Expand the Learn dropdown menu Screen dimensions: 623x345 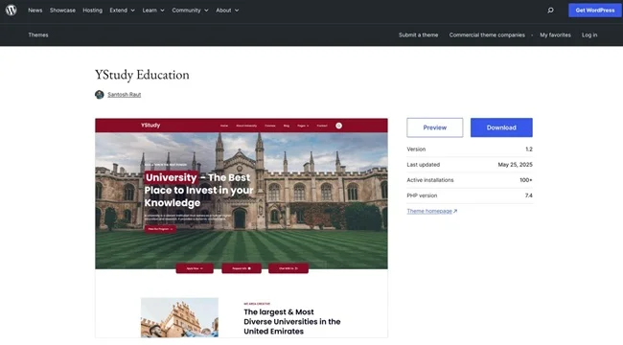coord(153,11)
